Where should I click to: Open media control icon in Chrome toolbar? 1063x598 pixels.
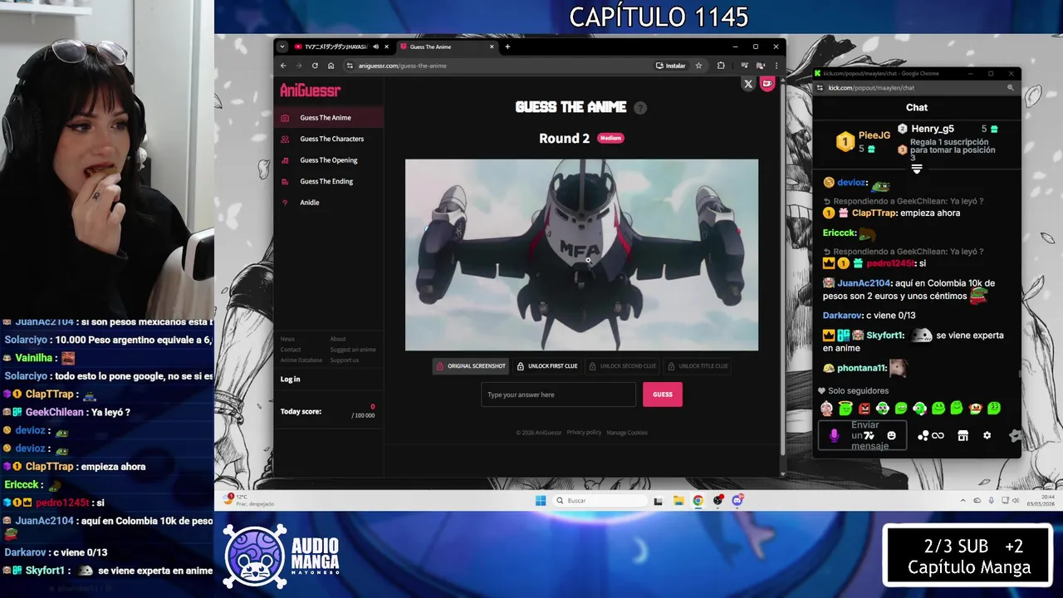744,66
